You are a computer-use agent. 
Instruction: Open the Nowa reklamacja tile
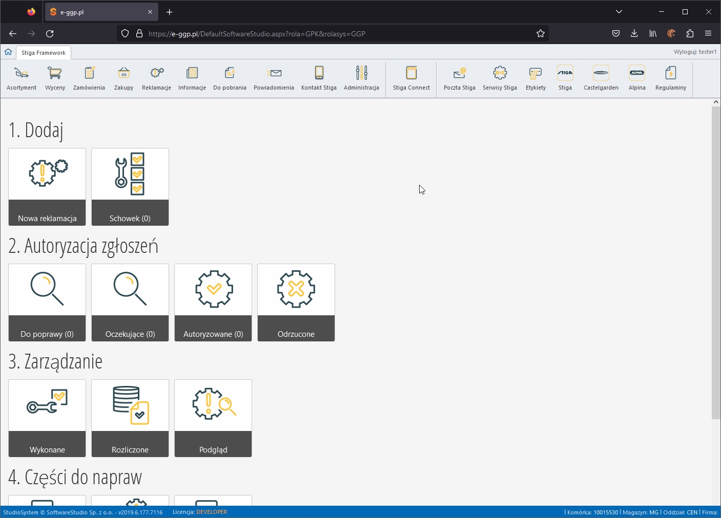pyautogui.click(x=47, y=187)
